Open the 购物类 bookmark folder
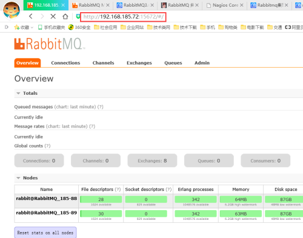This screenshot has width=303, height=238. [x=228, y=27]
